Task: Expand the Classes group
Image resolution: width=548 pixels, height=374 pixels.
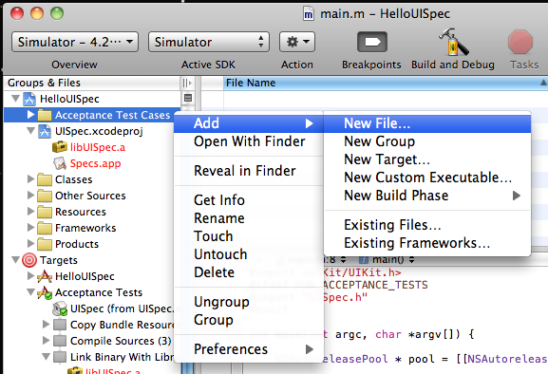Action: (x=30, y=179)
